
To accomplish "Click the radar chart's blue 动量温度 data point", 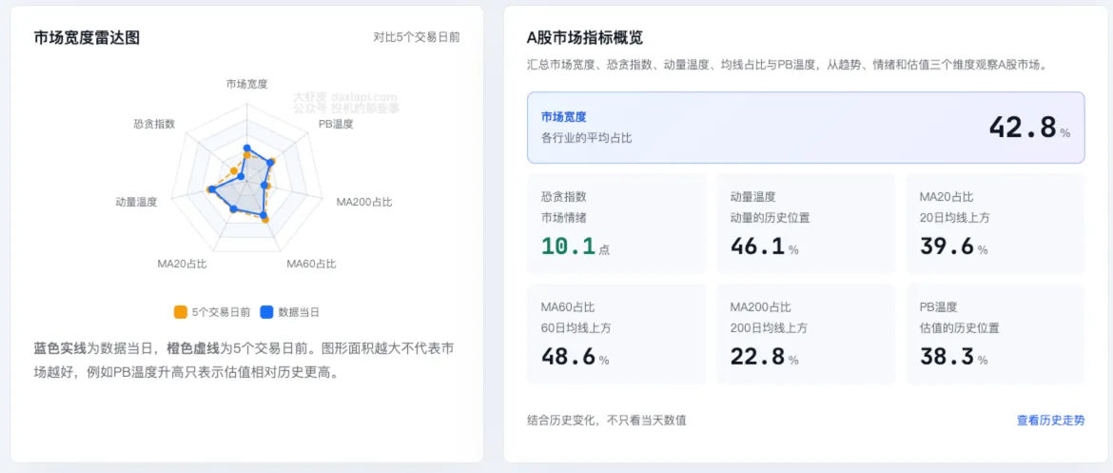I will pyautogui.click(x=211, y=189).
